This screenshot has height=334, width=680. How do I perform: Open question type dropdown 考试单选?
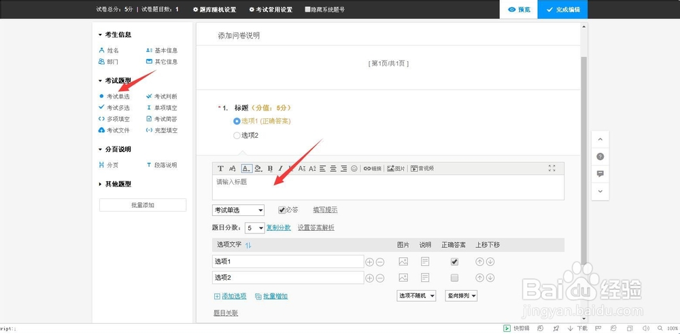coord(238,210)
